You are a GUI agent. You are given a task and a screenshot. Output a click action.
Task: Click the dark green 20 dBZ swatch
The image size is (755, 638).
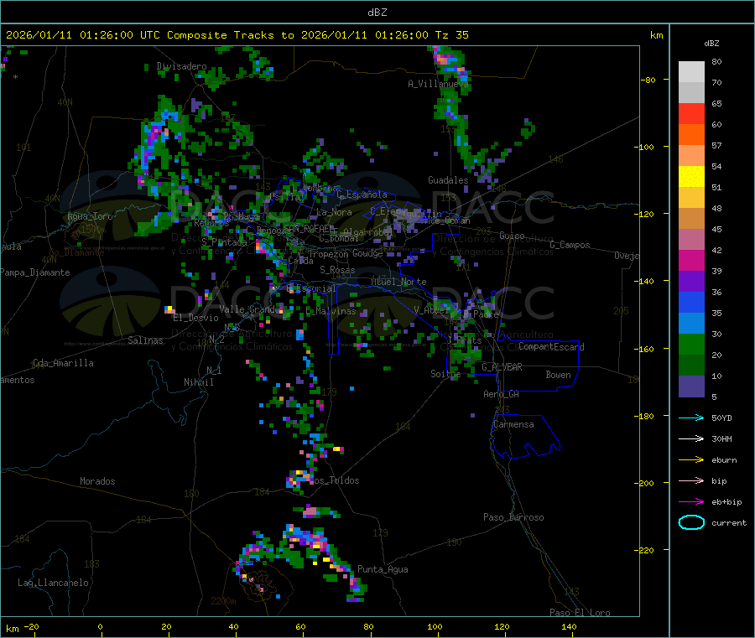pyautogui.click(x=691, y=366)
